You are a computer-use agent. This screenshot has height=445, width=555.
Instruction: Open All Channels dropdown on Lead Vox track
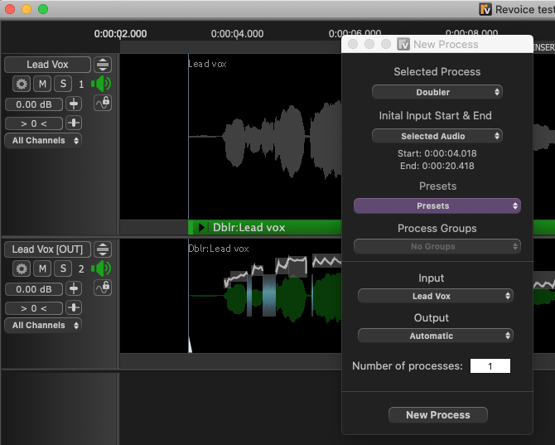[x=43, y=141]
